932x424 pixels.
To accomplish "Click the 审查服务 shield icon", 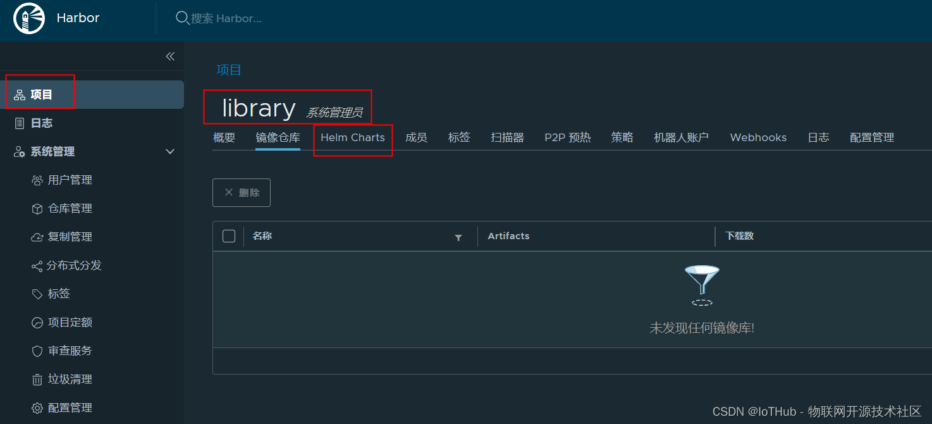I will coord(37,351).
